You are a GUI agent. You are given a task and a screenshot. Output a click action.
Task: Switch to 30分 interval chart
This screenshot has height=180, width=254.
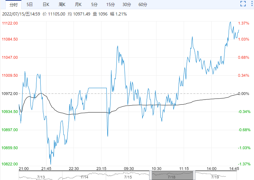[126, 4]
